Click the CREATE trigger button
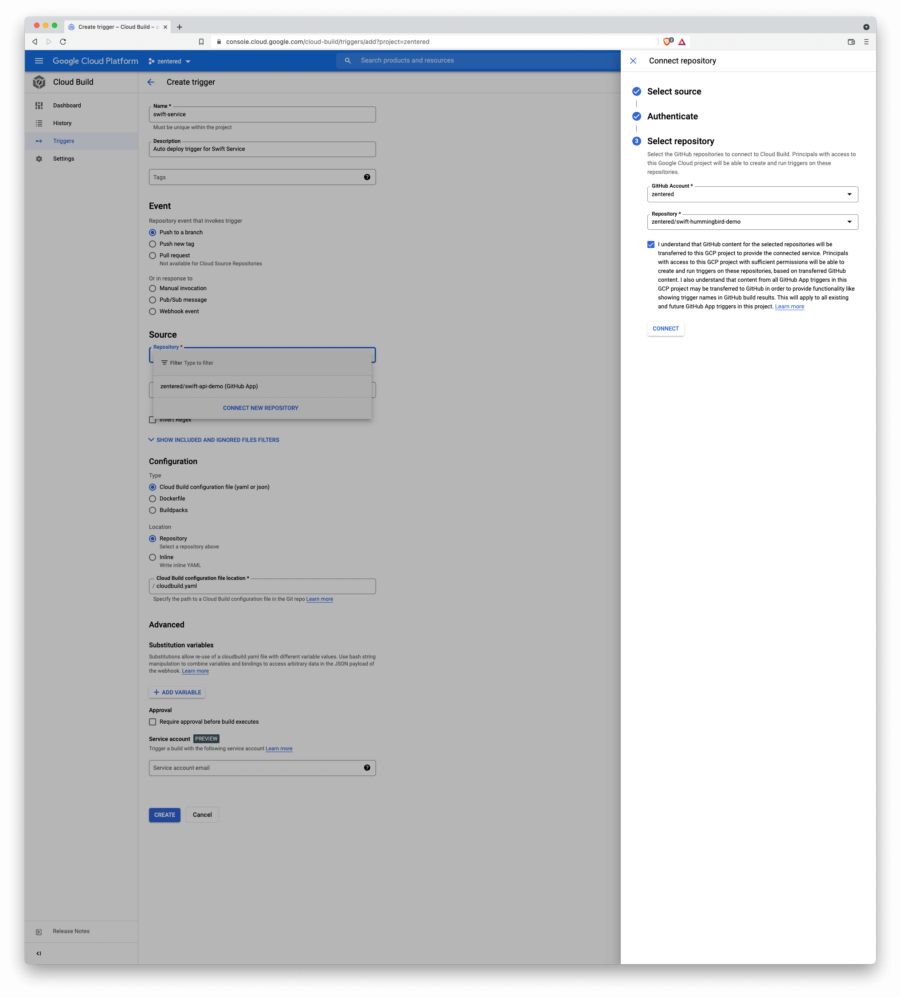 [x=165, y=815]
